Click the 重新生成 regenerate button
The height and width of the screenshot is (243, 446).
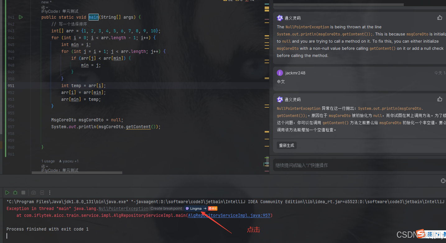point(286,145)
